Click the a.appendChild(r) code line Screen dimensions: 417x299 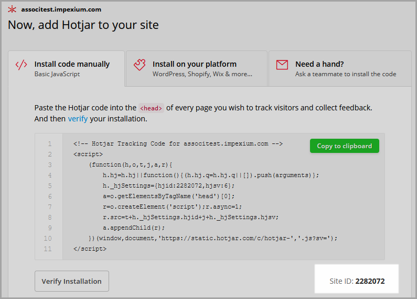tap(134, 228)
